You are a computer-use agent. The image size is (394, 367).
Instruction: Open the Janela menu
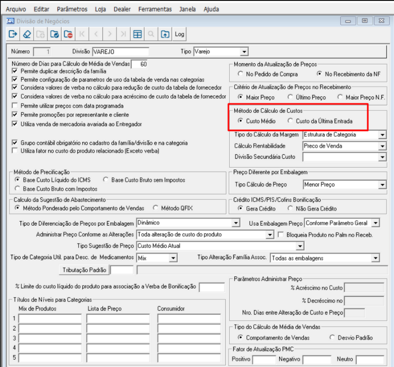pyautogui.click(x=187, y=9)
